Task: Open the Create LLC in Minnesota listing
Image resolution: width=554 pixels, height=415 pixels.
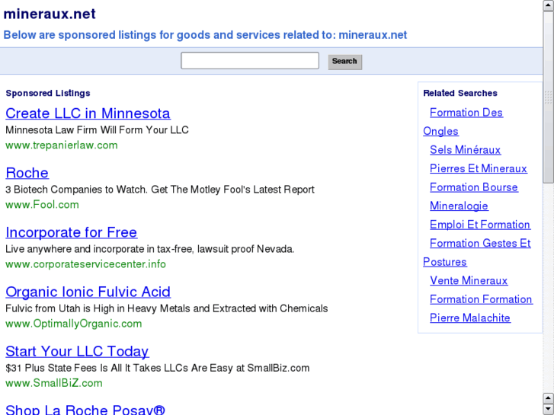Action: coord(88,113)
